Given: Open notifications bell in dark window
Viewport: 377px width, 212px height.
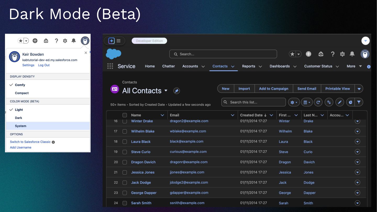Looking at the screenshot, I should coord(352,54).
